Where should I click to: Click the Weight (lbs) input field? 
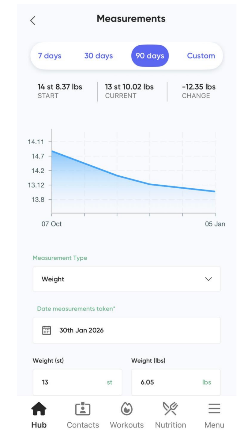pyautogui.click(x=176, y=383)
